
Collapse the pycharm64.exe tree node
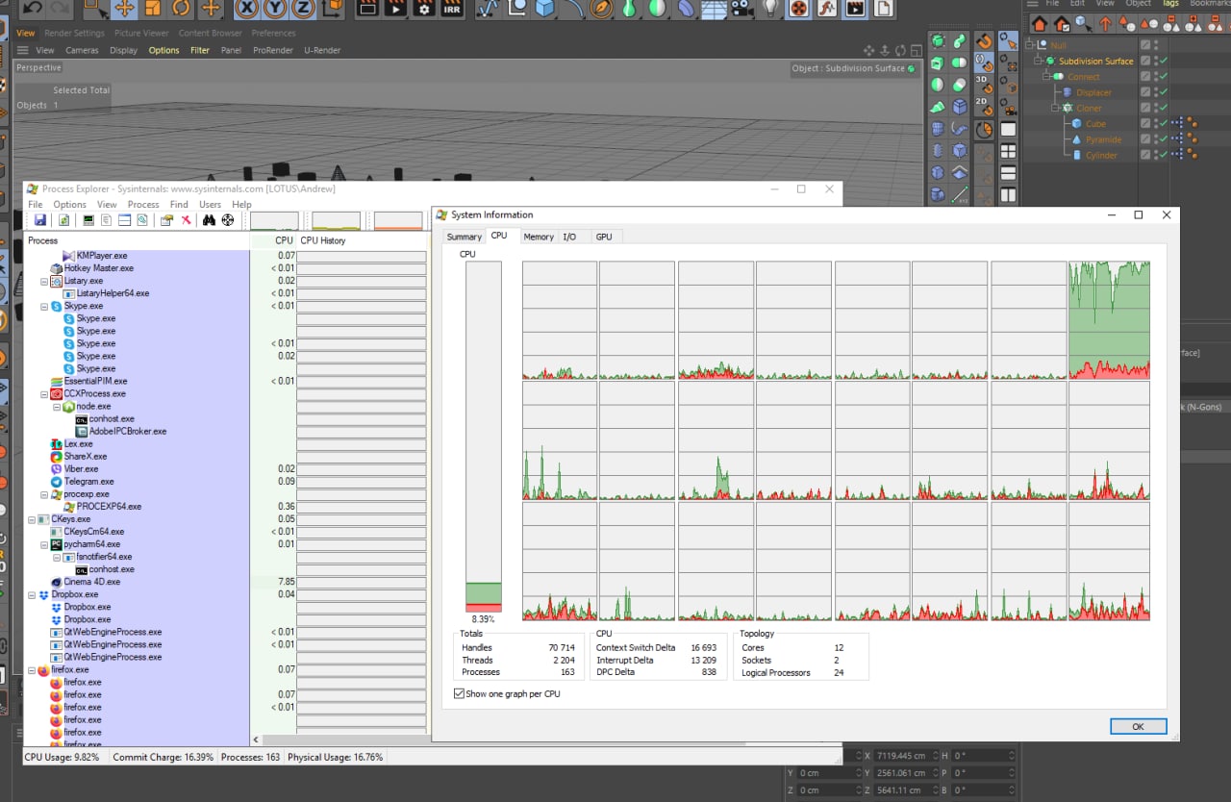[44, 544]
